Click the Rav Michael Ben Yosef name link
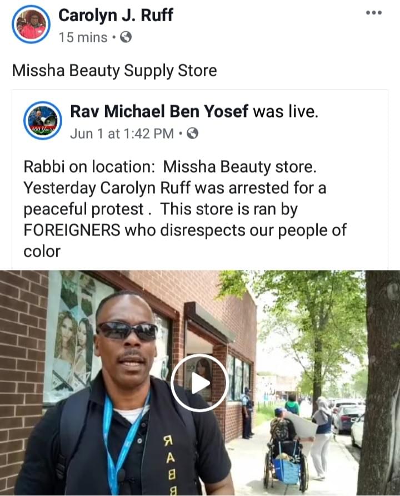Image resolution: width=400 pixels, height=496 pixels. [x=159, y=111]
